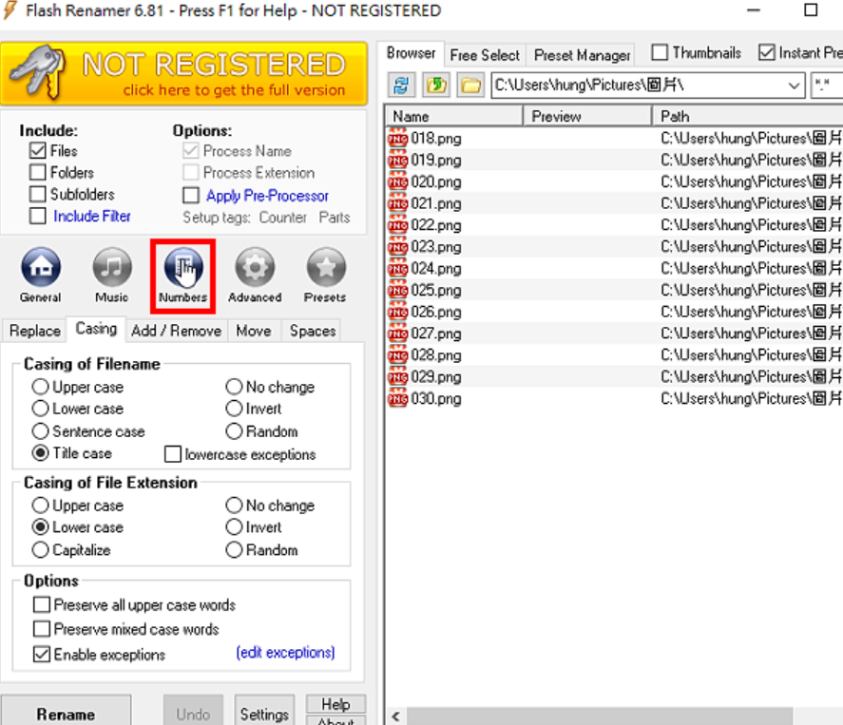Screen dimensions: 843x725
Task: Click the Path column header
Action: pyautogui.click(x=747, y=116)
